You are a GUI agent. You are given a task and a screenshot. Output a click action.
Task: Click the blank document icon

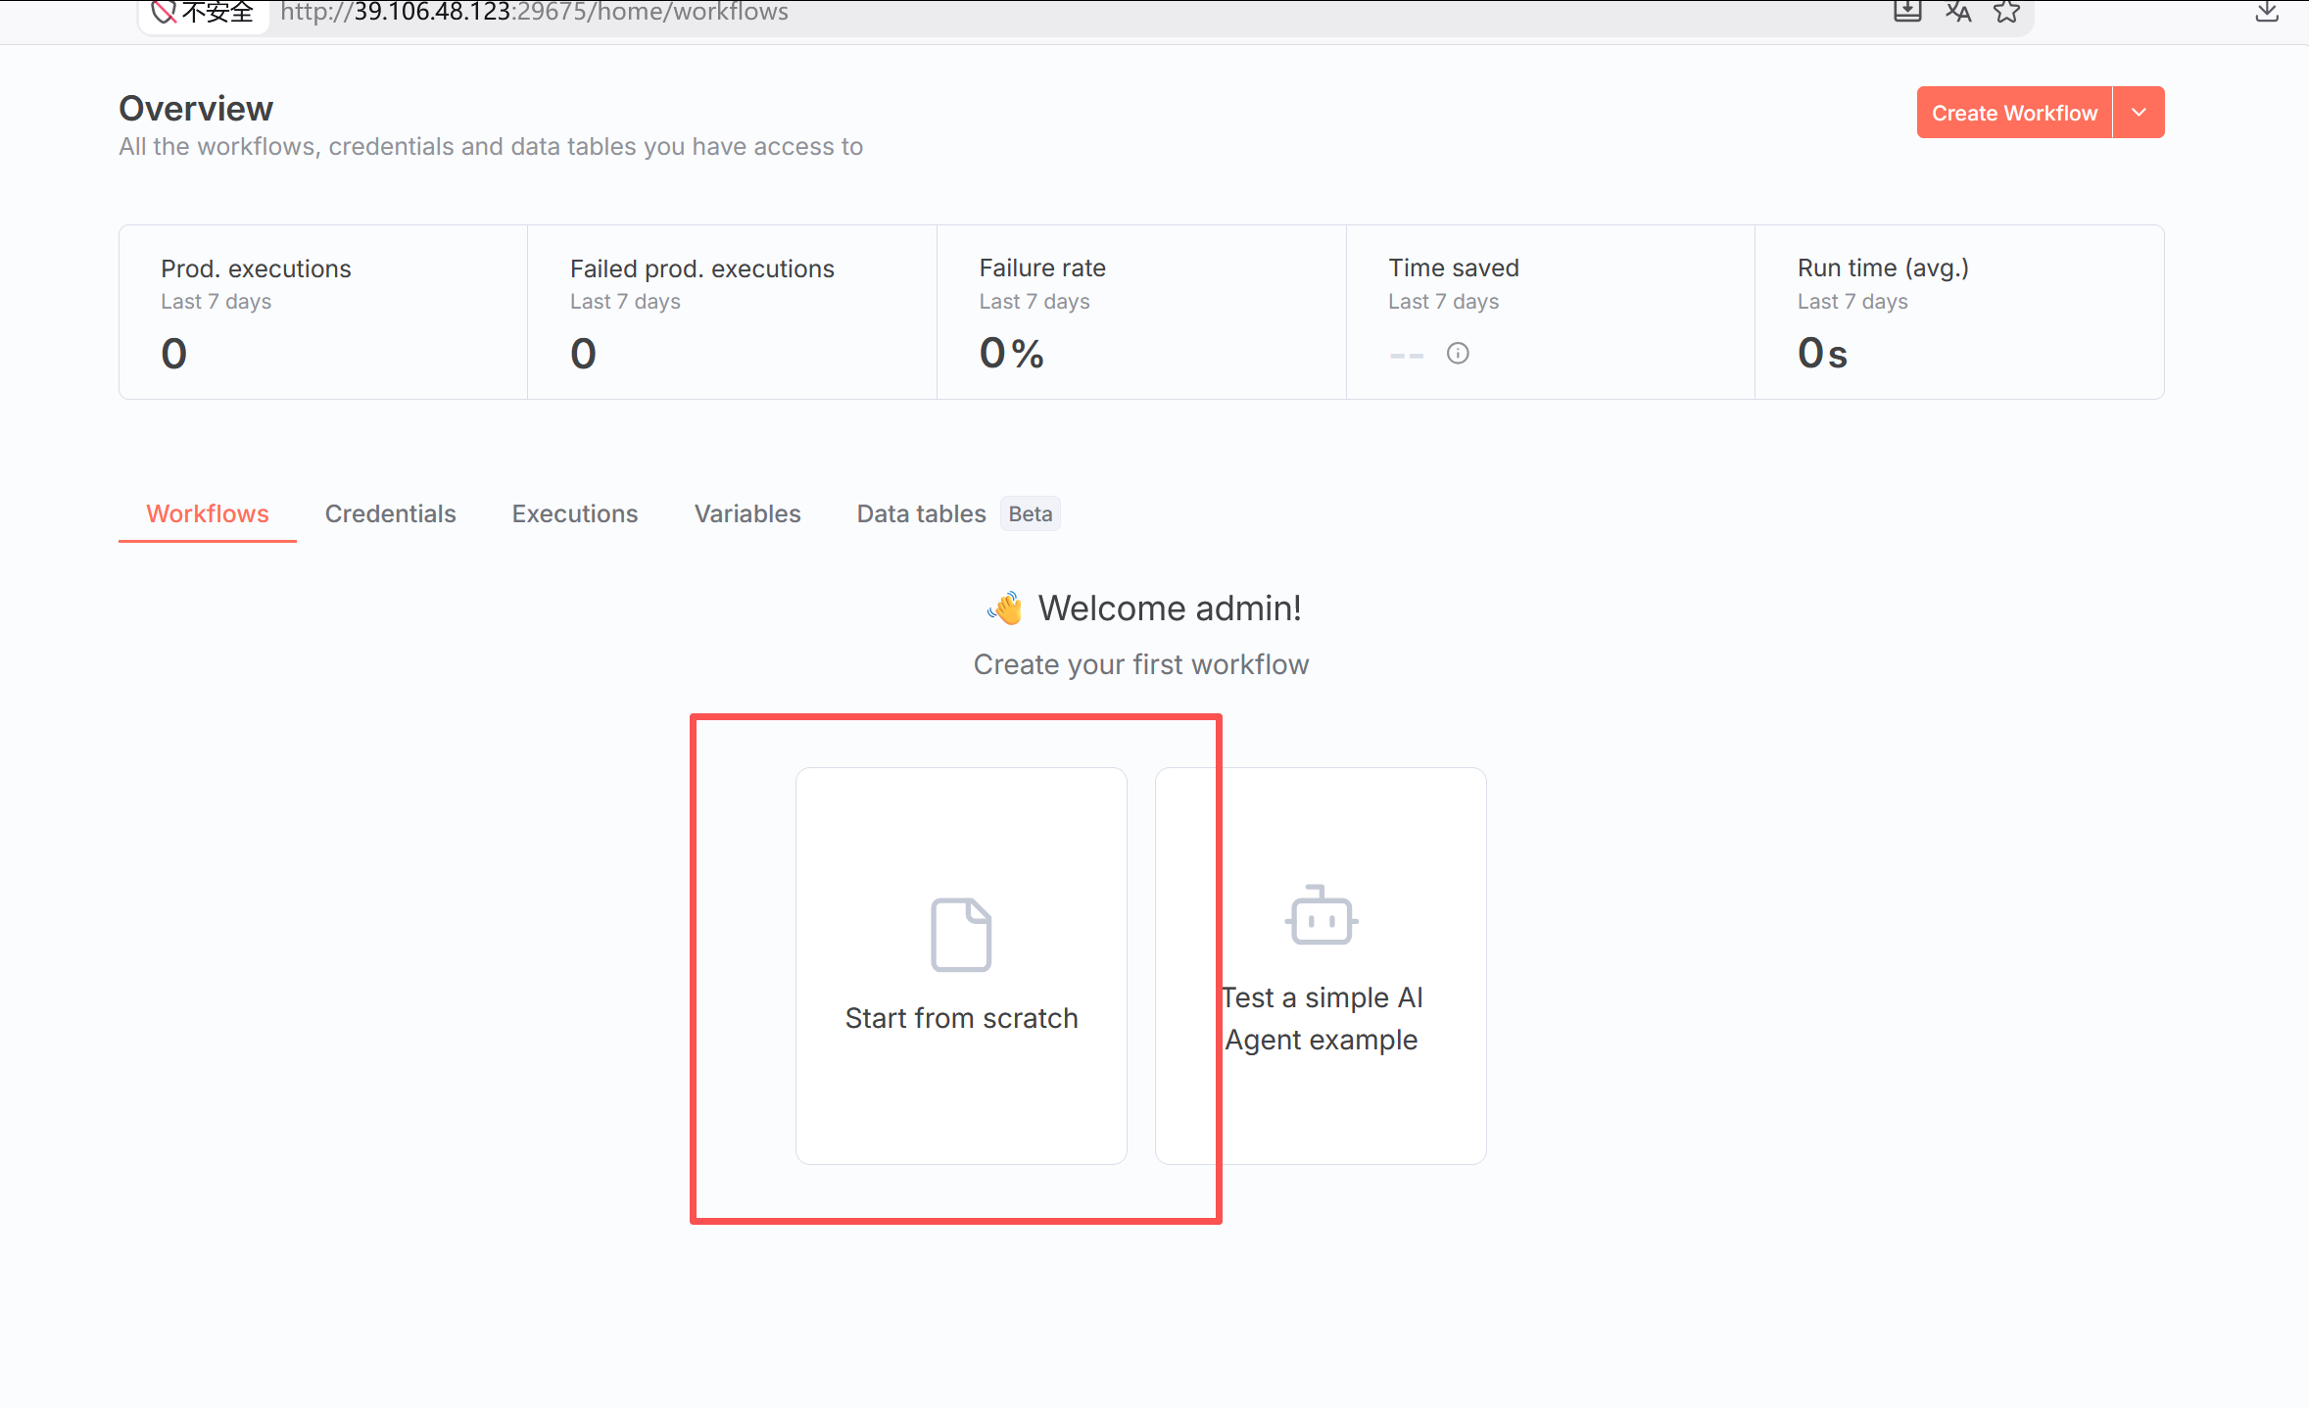[x=961, y=935]
